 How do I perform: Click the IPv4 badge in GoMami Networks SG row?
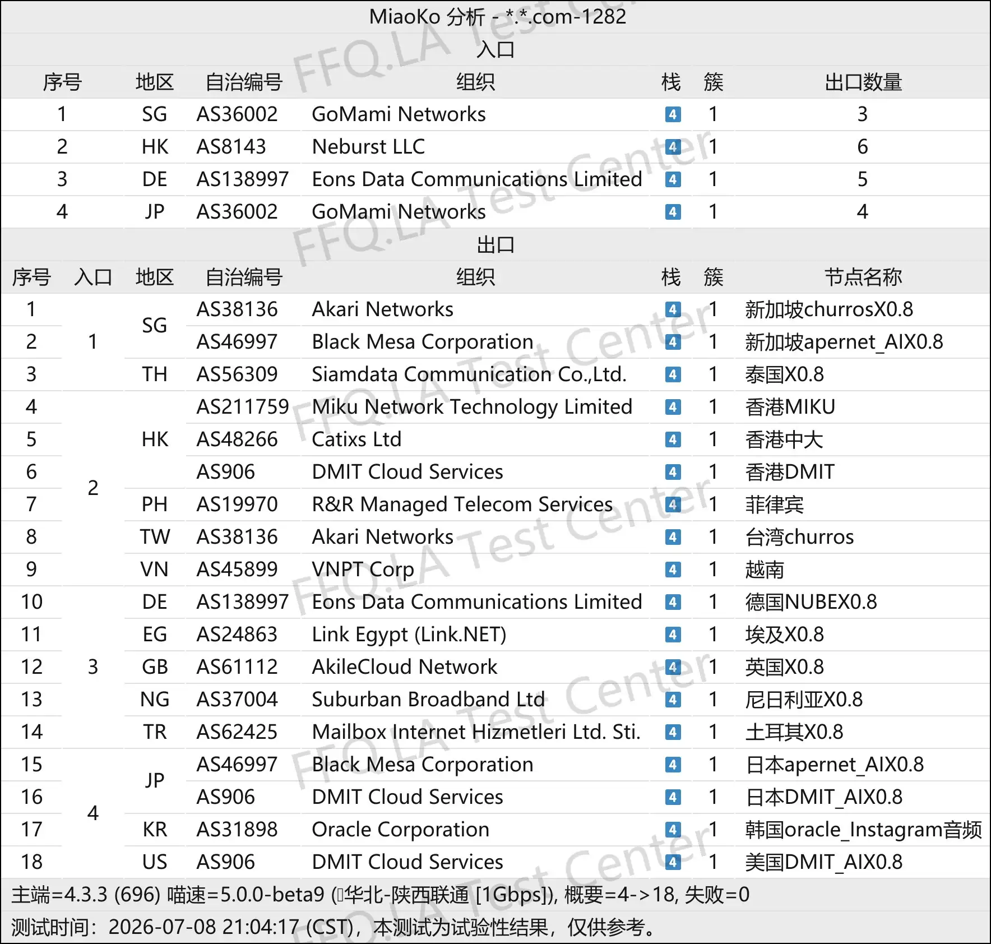(673, 114)
